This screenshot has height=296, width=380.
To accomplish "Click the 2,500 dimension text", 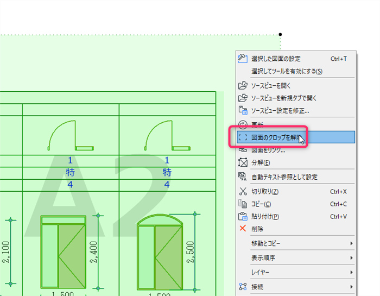I will coord(191,252).
